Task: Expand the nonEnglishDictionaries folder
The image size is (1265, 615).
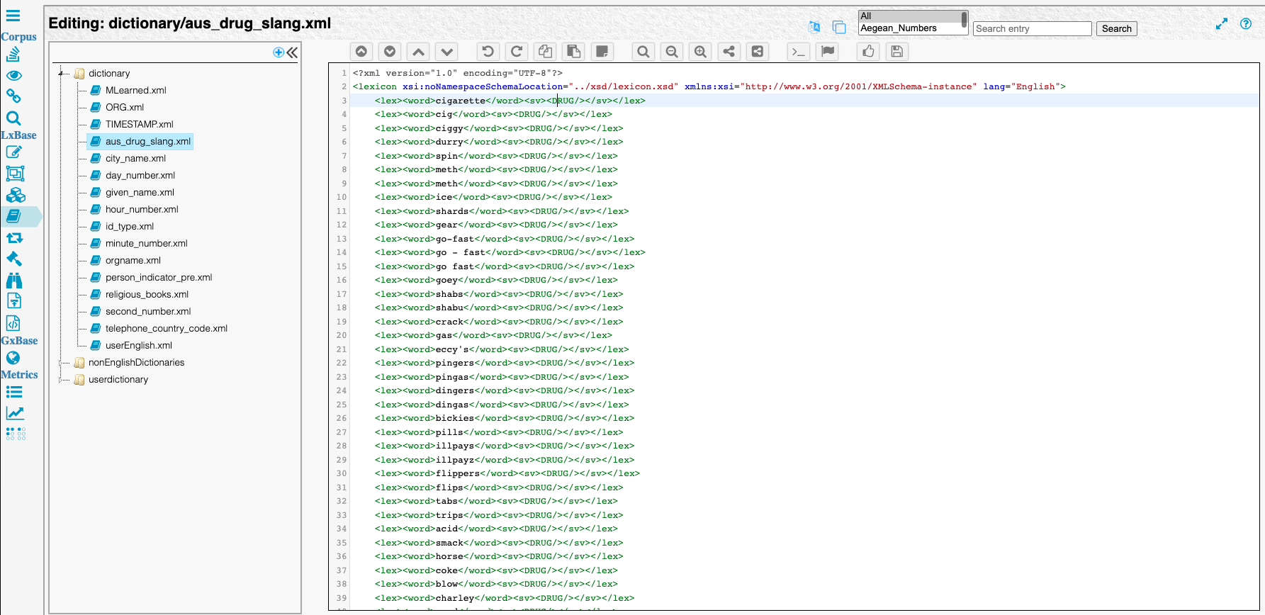Action: coord(62,363)
